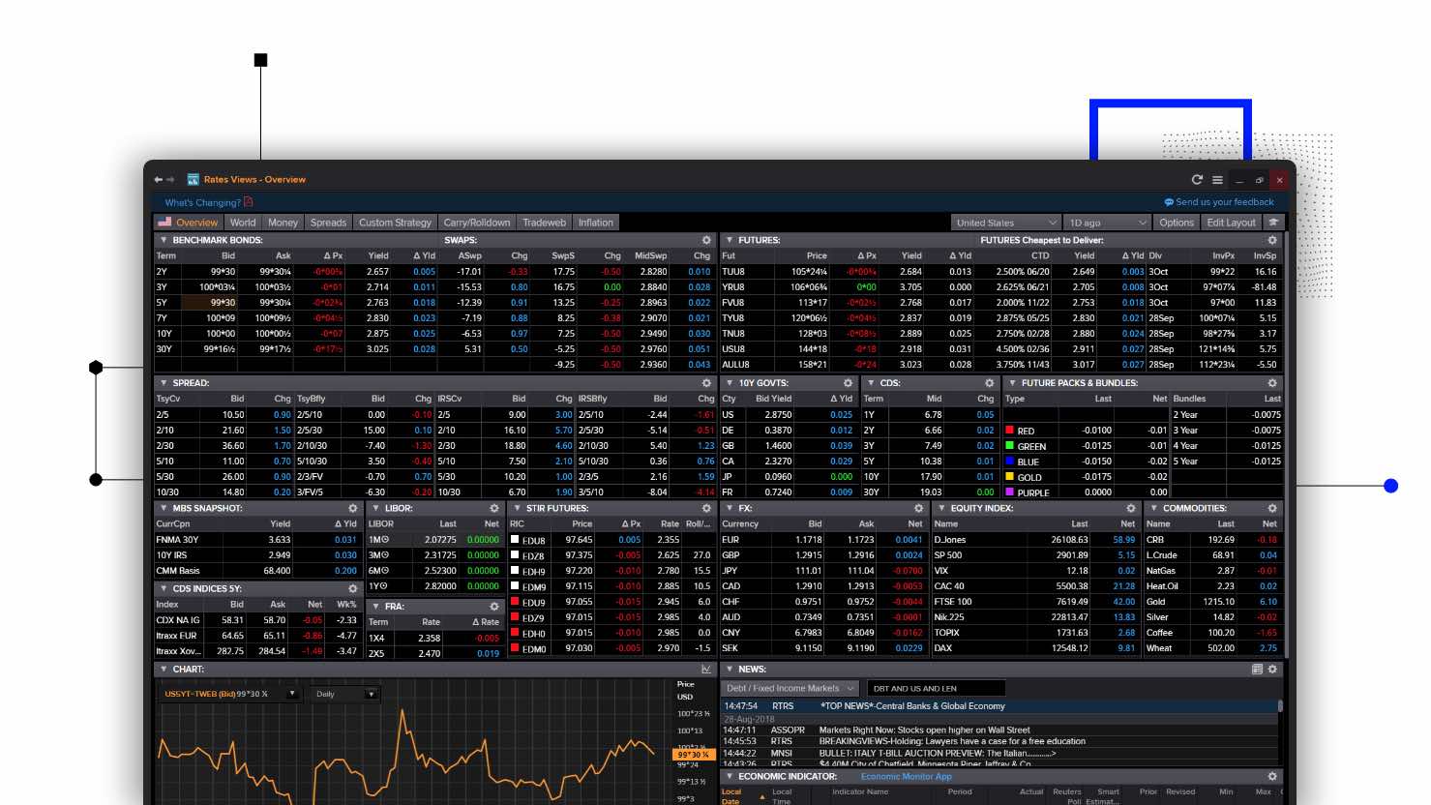Image resolution: width=1431 pixels, height=805 pixels.
Task: Open the 1D ago period dropdown
Action: tap(1106, 223)
